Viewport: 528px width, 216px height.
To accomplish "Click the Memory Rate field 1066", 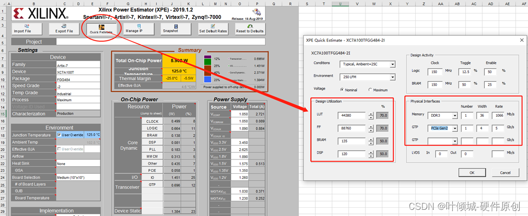I will 499,116.
